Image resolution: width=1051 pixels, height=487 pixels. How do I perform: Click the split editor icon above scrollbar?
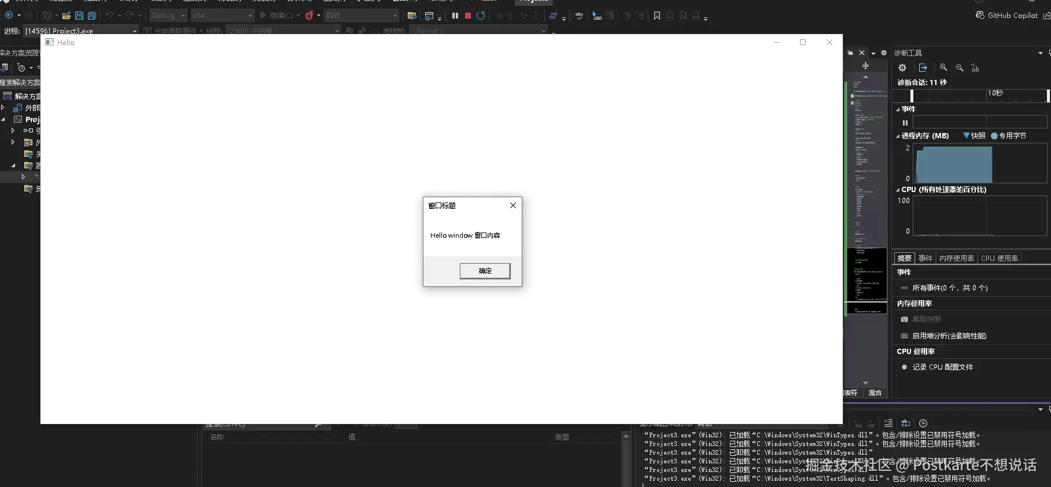point(865,66)
